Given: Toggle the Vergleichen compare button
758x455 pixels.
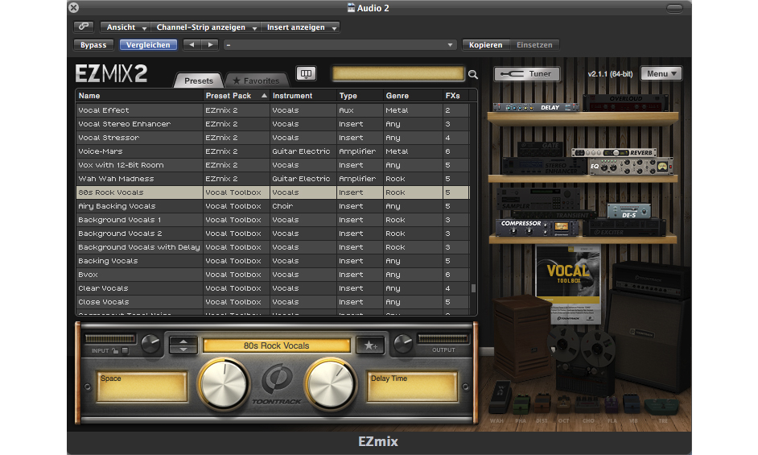Looking at the screenshot, I should click(148, 44).
